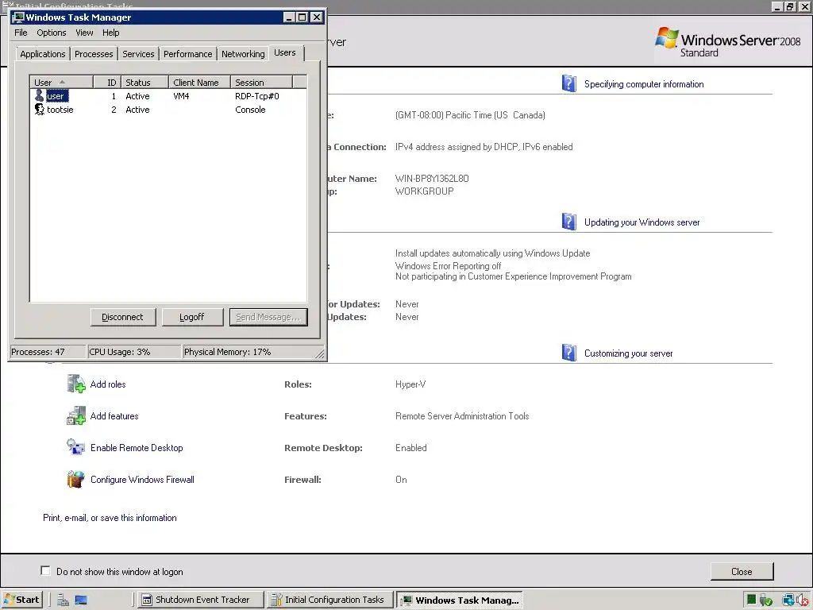813x610 pixels.
Task: Open the Start menu
Action: (x=21, y=600)
